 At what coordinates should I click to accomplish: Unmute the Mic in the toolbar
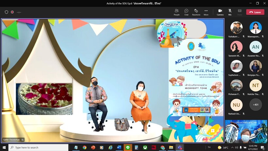230,12
